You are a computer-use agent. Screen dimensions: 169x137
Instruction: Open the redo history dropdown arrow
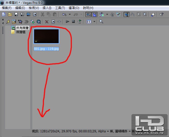(81, 14)
